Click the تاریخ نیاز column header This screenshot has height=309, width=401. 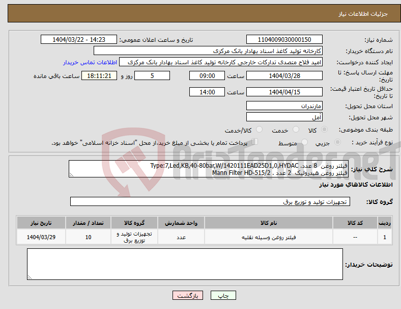(x=41, y=223)
